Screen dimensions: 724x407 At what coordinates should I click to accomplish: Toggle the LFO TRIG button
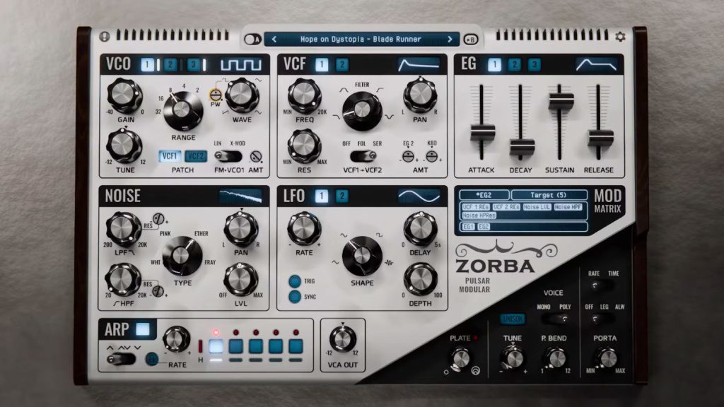pos(295,281)
